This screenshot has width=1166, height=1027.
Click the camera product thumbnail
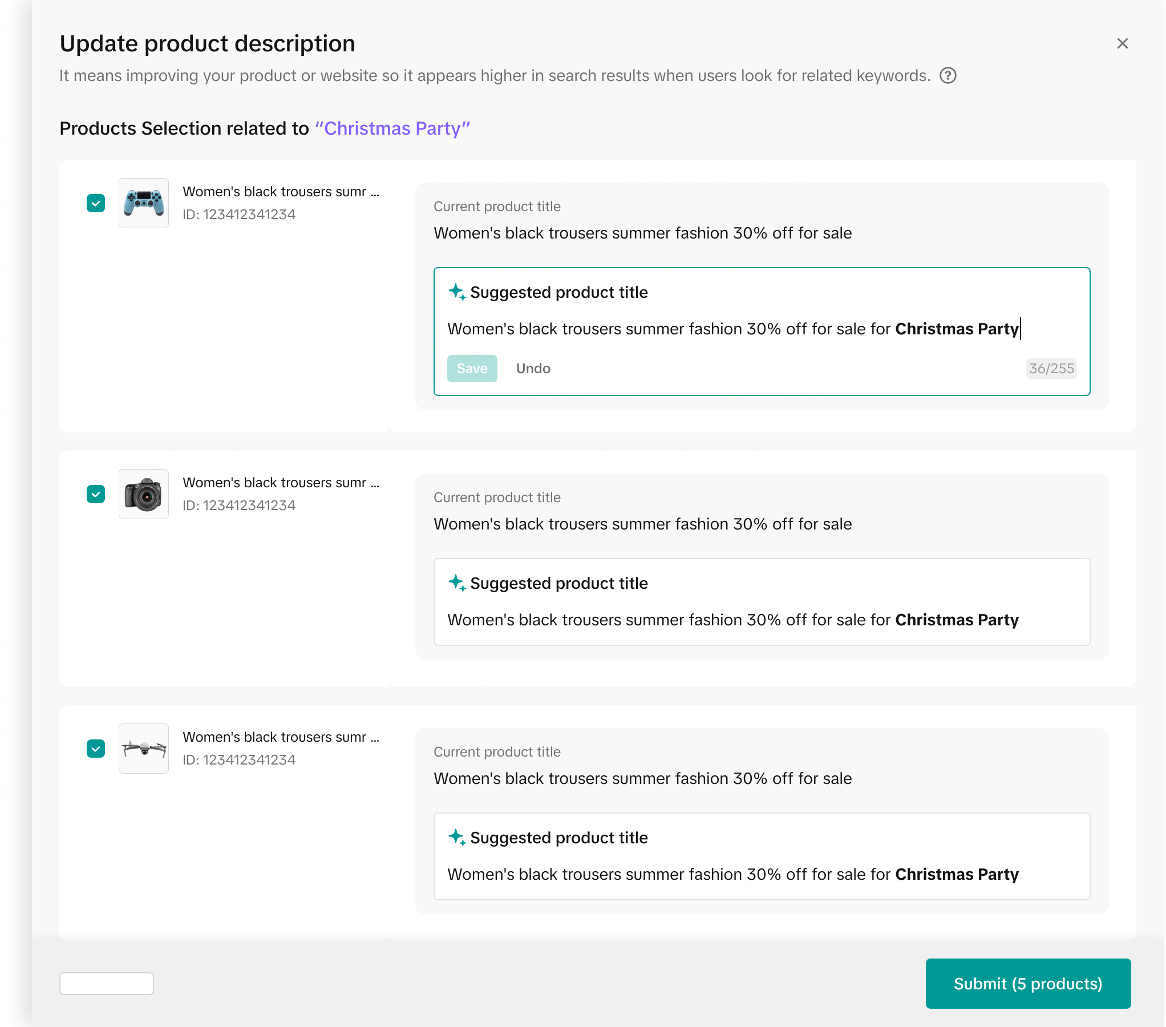144,494
